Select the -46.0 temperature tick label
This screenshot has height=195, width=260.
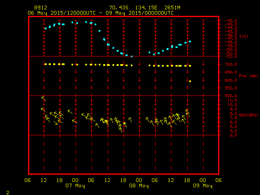tap(231, 35)
